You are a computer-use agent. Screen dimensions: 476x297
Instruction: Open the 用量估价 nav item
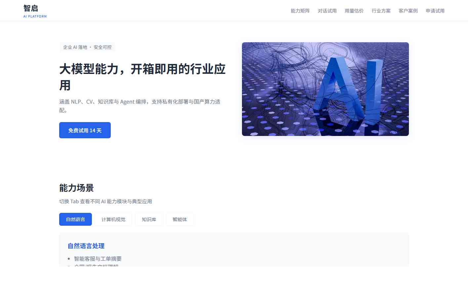(354, 11)
